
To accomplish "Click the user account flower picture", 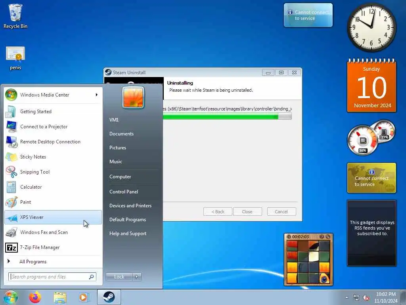I will 133,97.
